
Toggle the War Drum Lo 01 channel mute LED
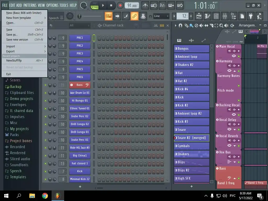pyautogui.click(x=46, y=93)
